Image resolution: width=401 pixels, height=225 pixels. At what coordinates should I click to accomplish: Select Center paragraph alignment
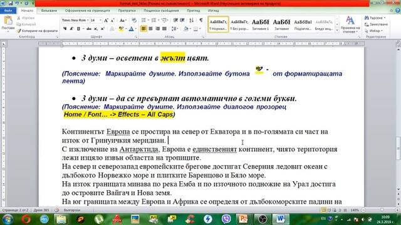150,29
